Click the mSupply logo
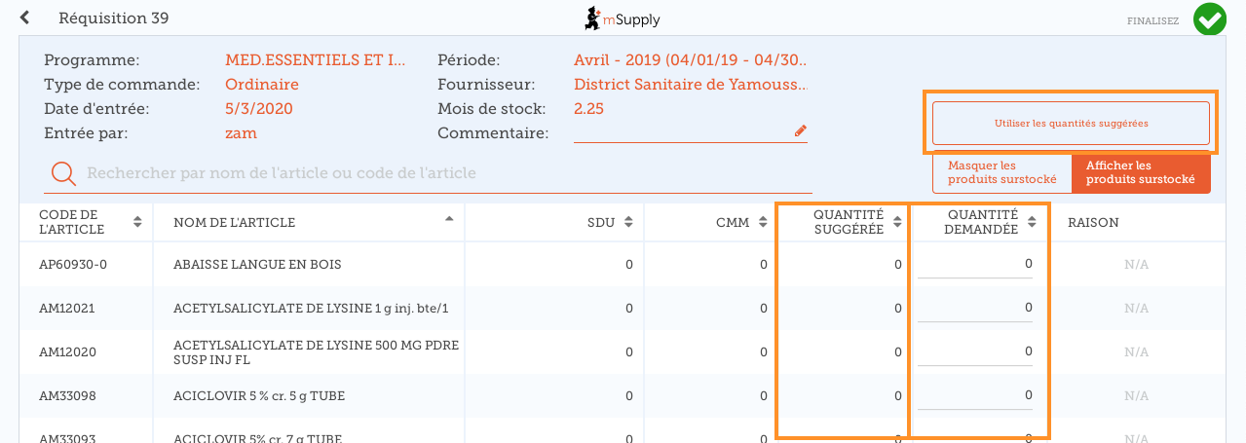1246x443 pixels. 623,18
